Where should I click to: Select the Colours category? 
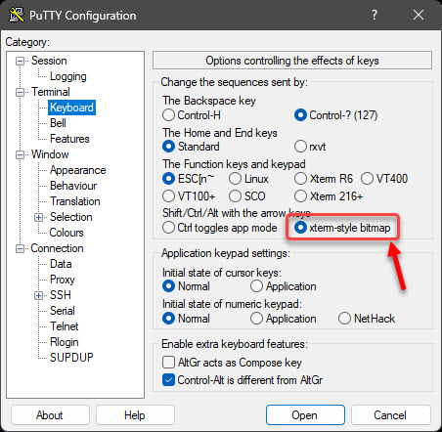click(x=66, y=233)
